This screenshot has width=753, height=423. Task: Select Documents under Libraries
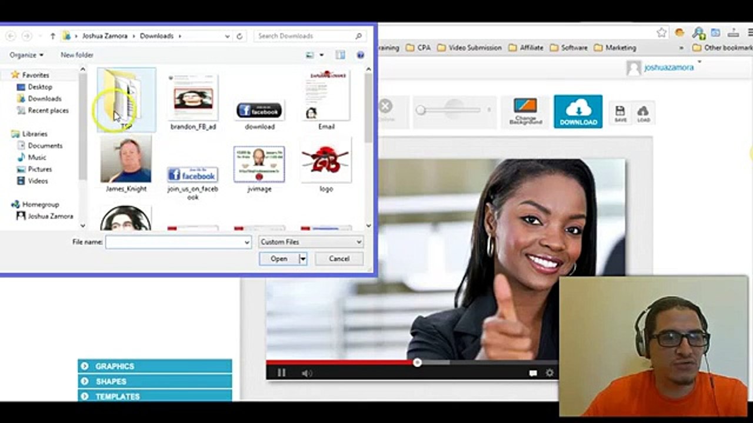(39, 146)
